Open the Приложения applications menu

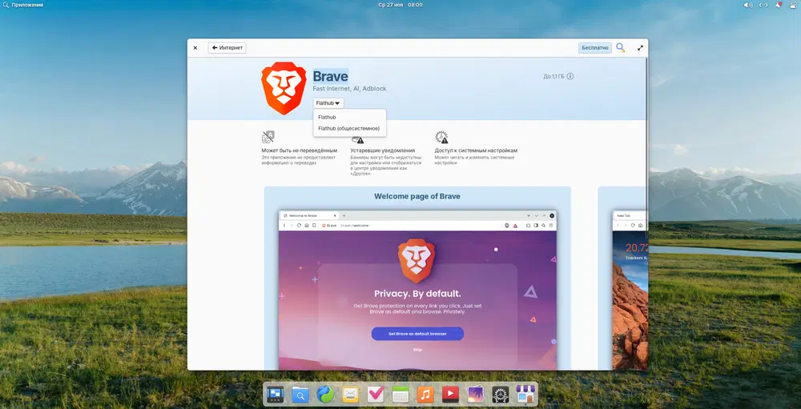click(x=23, y=5)
